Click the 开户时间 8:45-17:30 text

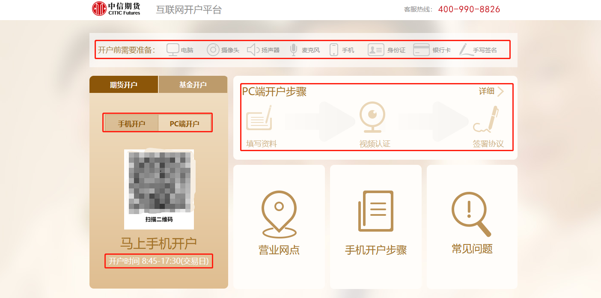(159, 261)
